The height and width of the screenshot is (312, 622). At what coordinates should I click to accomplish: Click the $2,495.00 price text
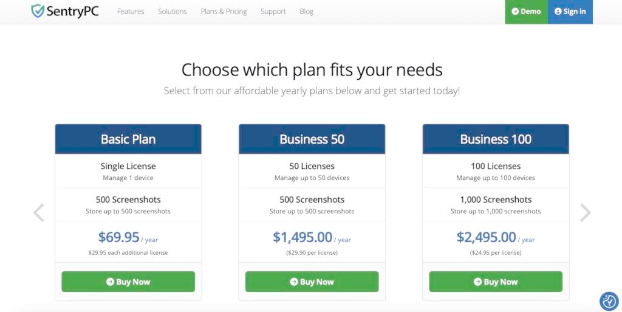[x=486, y=237]
